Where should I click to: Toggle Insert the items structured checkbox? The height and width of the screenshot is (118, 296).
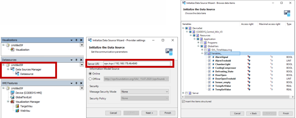click(183, 101)
